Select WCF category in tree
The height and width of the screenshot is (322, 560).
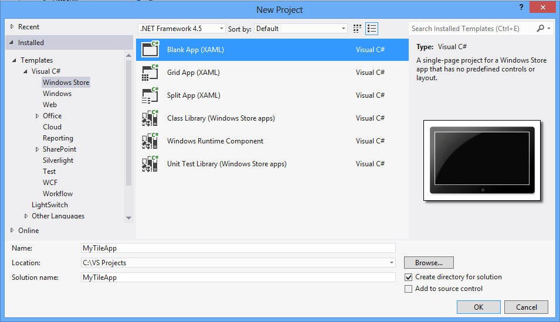coord(50,183)
